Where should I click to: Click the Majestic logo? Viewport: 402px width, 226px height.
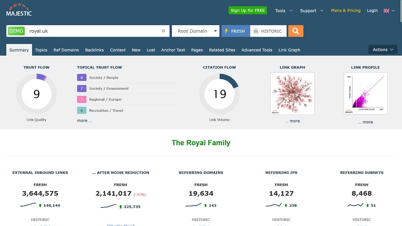pos(19,10)
